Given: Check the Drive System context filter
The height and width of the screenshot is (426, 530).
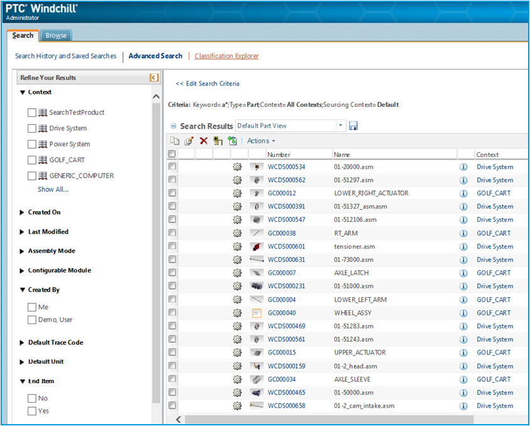Looking at the screenshot, I should [x=32, y=128].
